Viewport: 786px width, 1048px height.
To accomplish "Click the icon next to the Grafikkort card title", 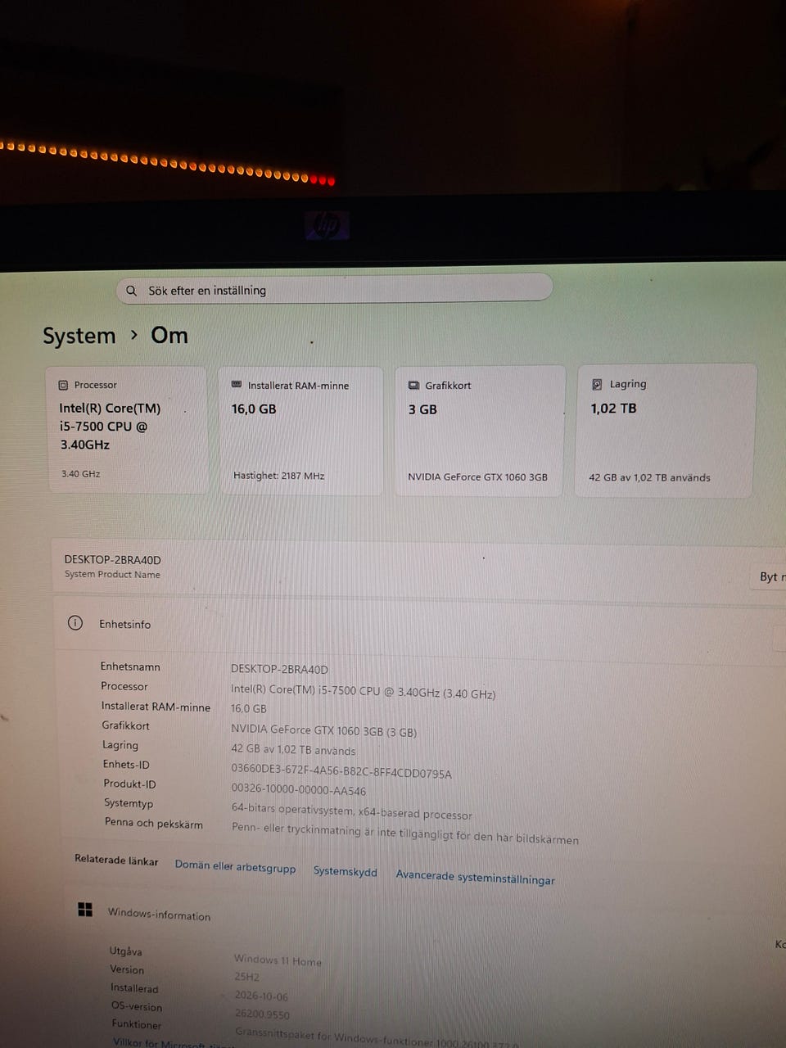I will [413, 385].
